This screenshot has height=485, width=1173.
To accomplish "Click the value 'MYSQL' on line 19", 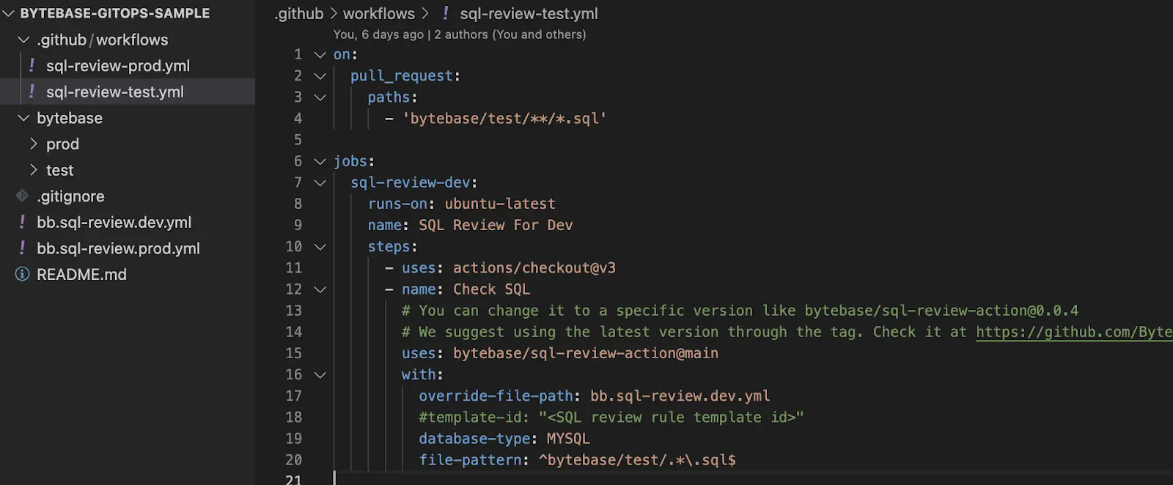I will [x=568, y=439].
